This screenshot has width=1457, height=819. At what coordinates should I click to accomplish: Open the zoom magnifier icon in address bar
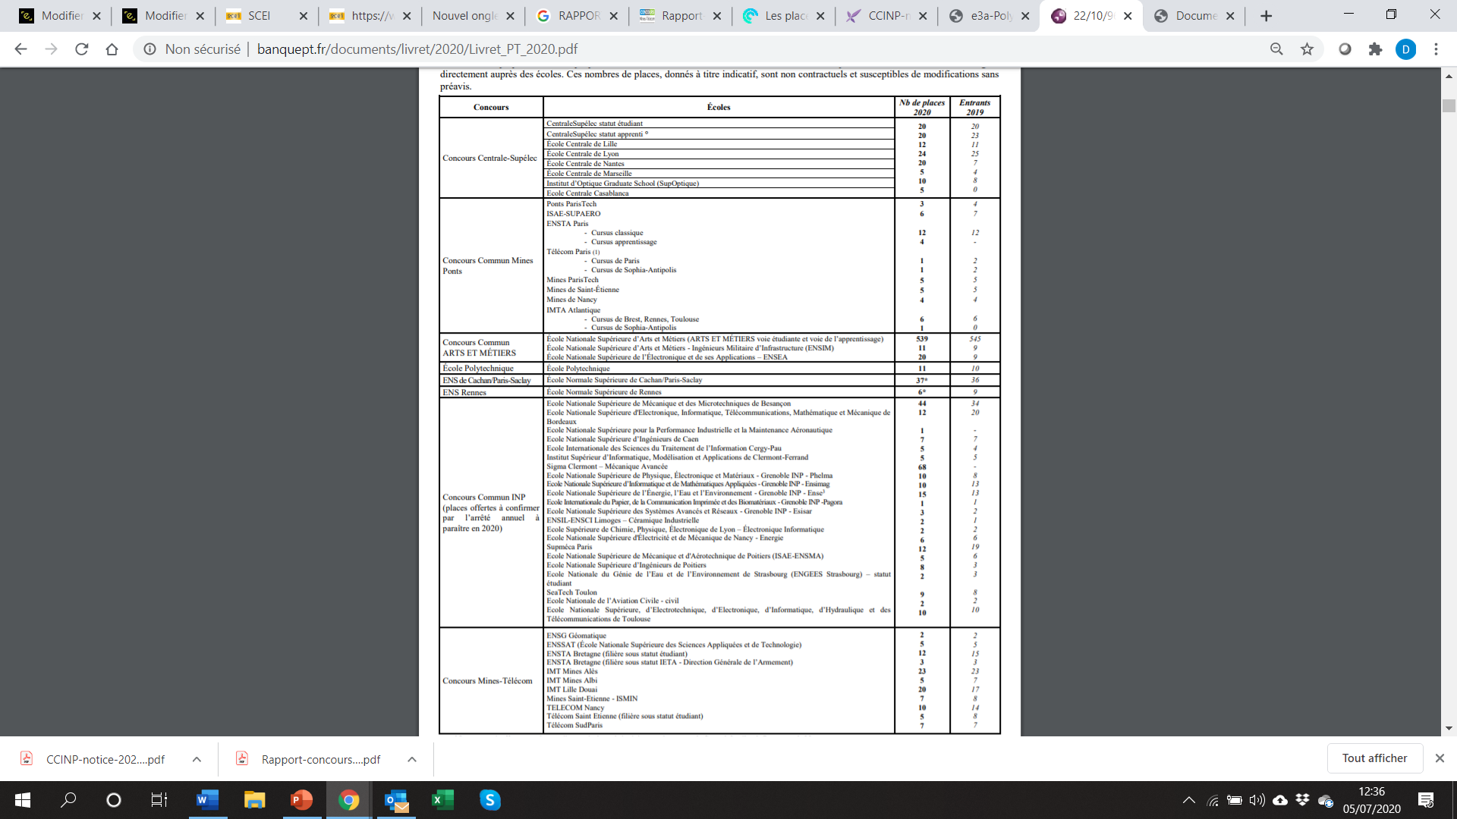(x=1276, y=49)
